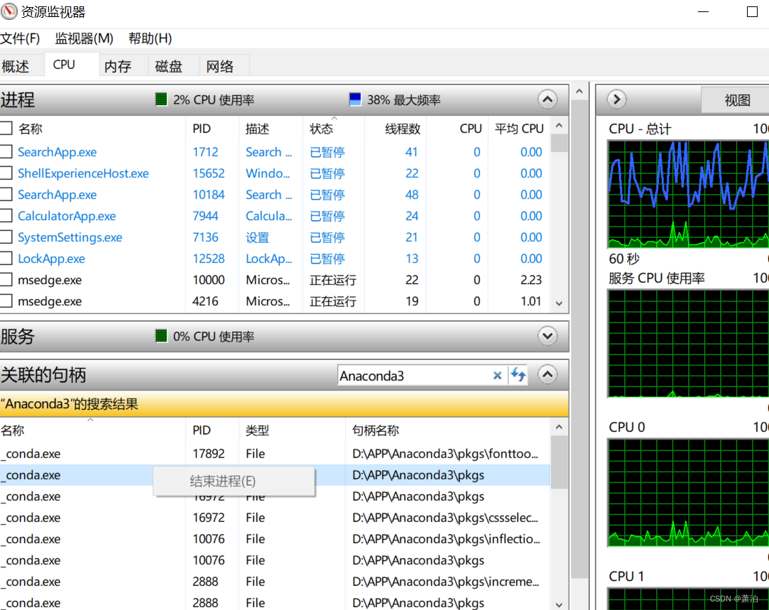The height and width of the screenshot is (610, 769).
Task: Check the LockApp.exe process box
Action: [6, 258]
